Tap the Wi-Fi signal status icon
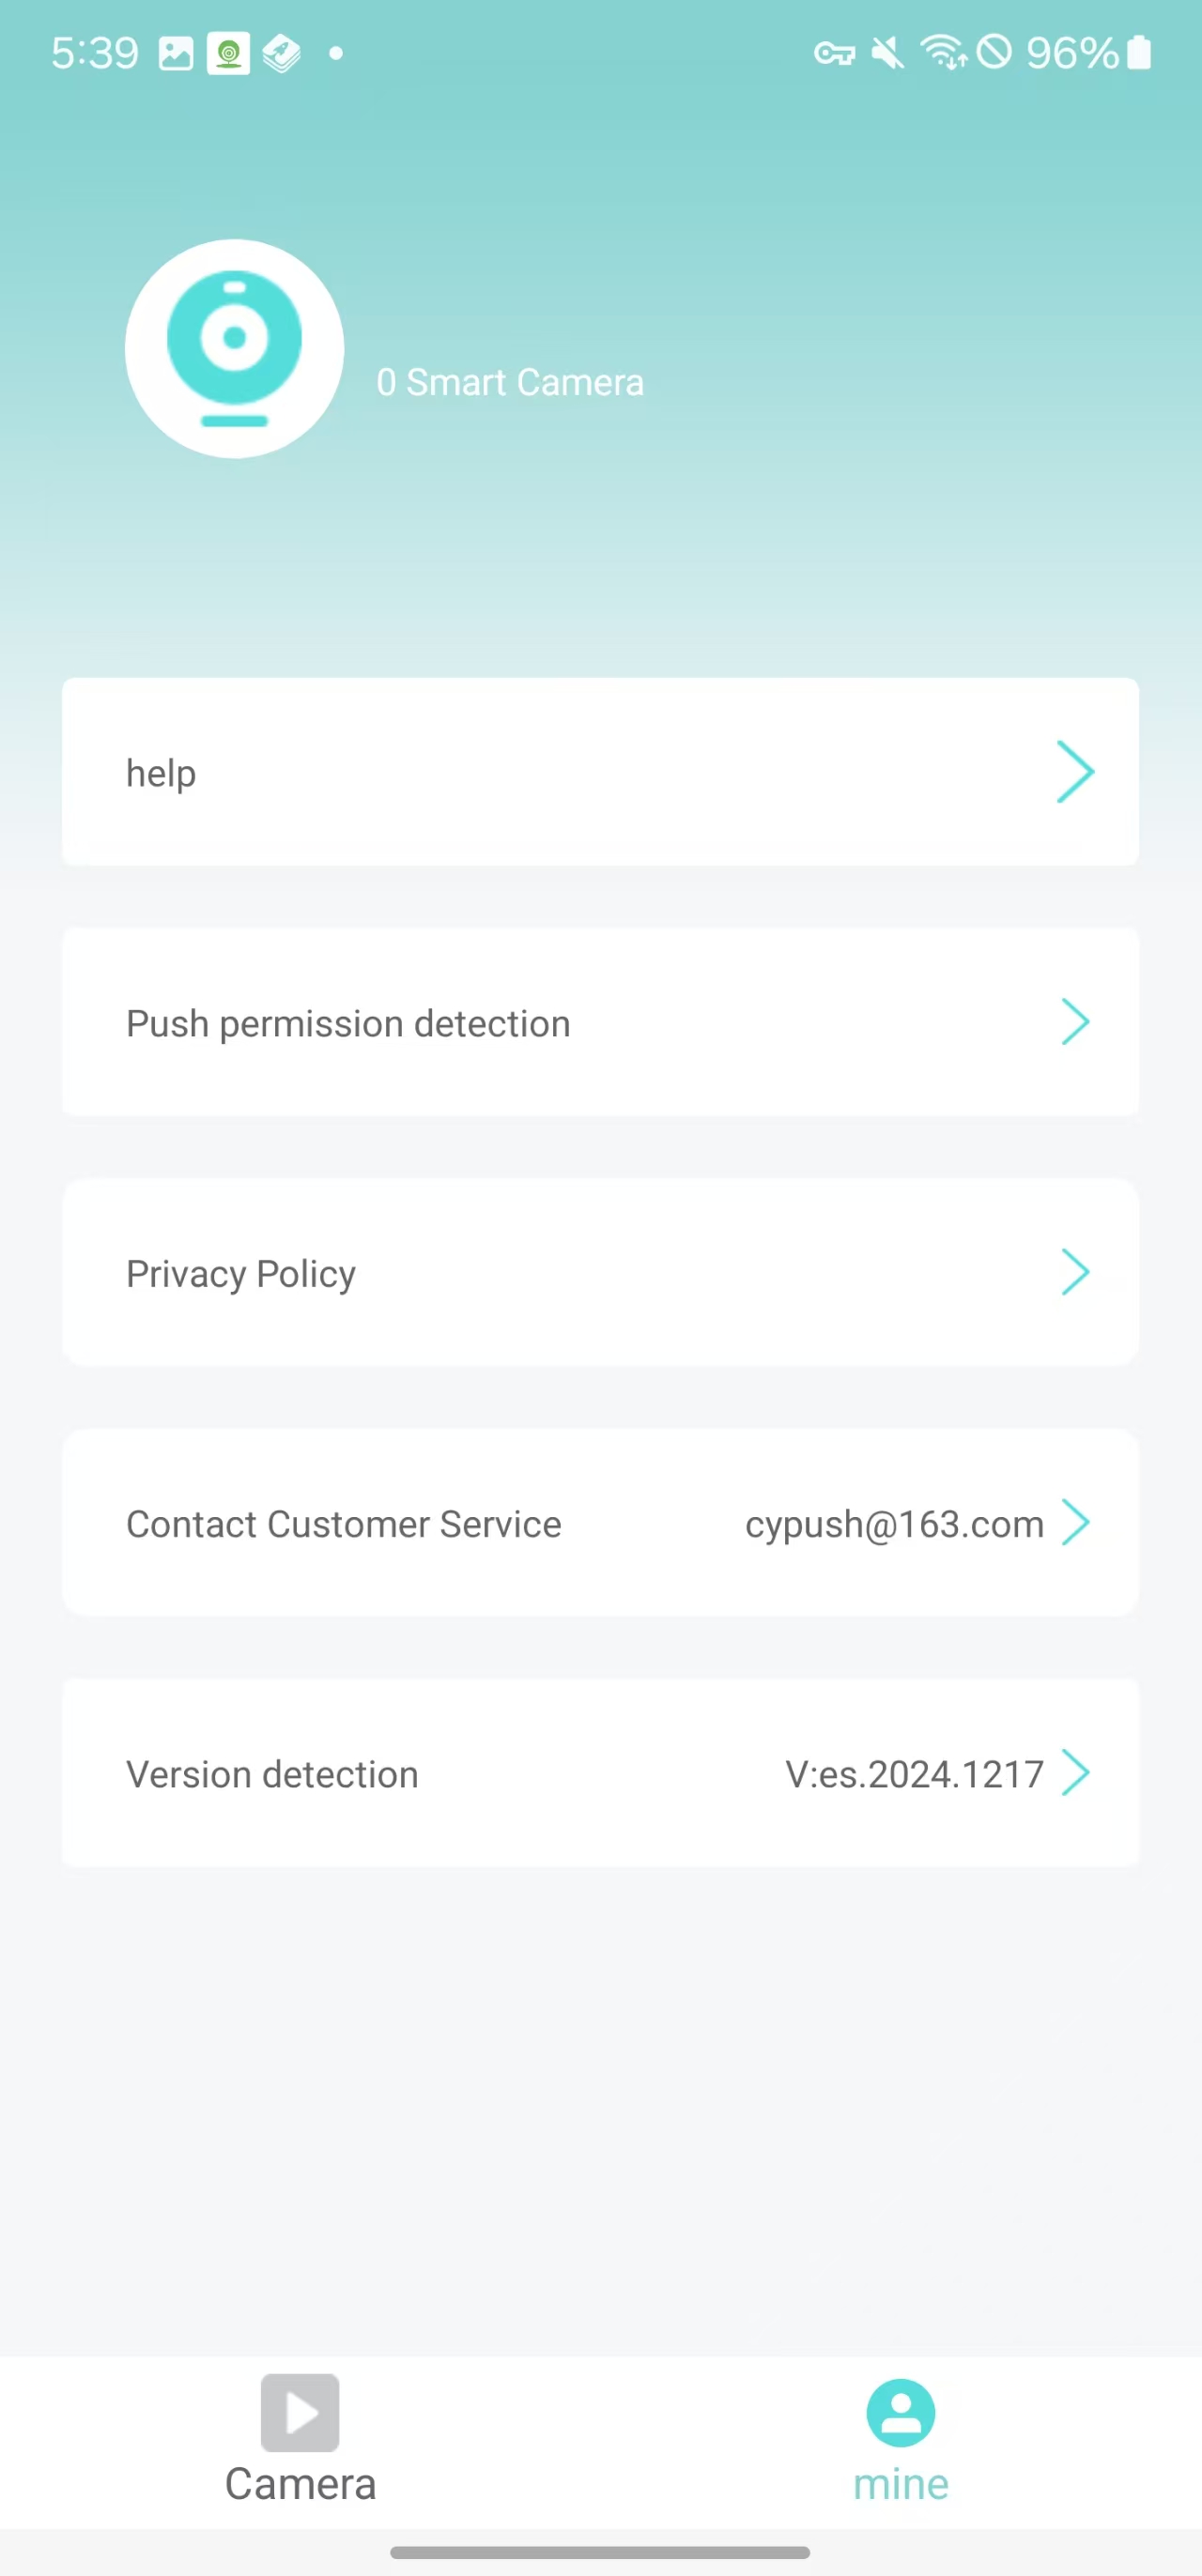The height and width of the screenshot is (2576, 1202). (942, 53)
